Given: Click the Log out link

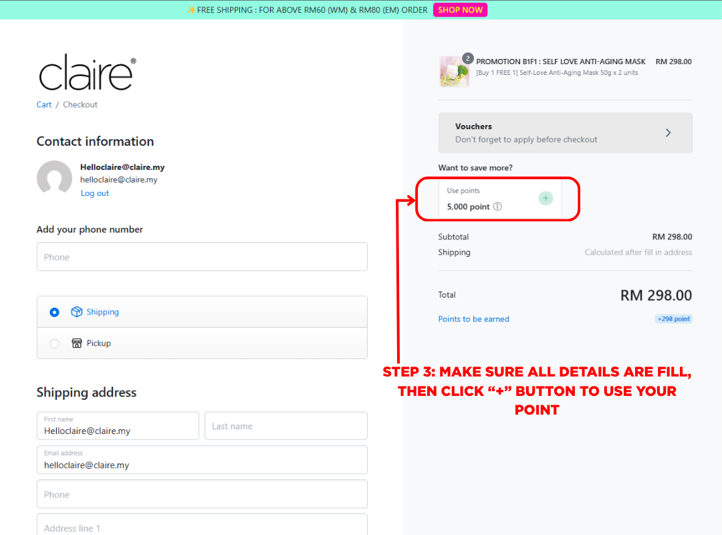Looking at the screenshot, I should point(95,193).
